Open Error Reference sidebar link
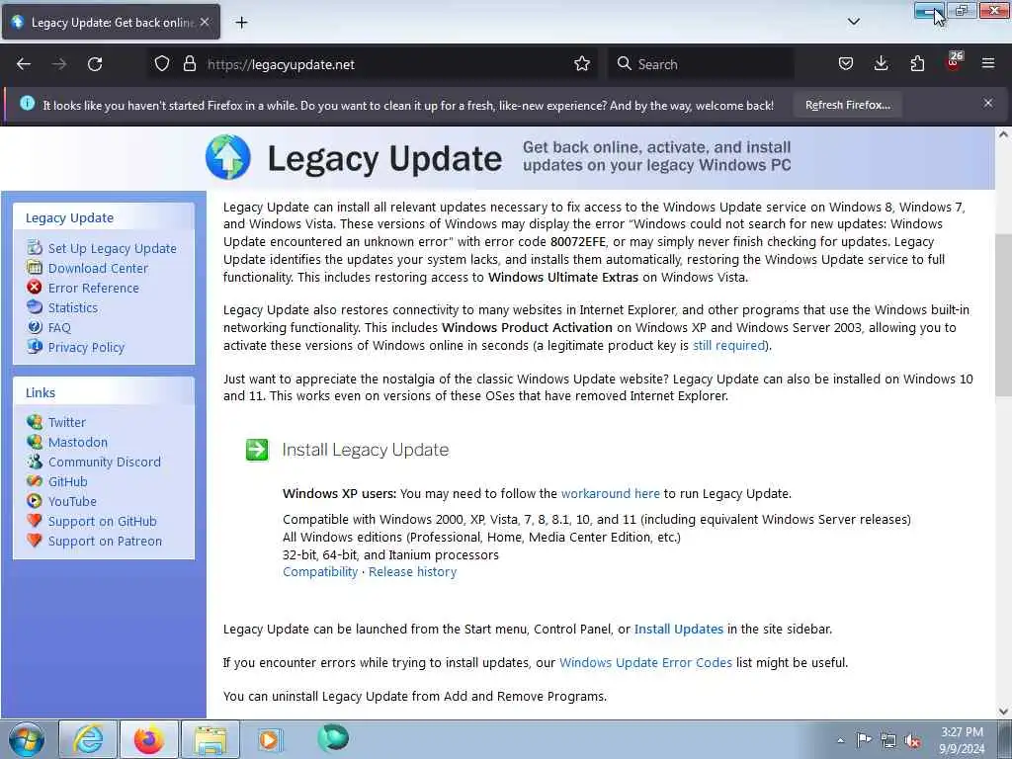The height and width of the screenshot is (759, 1012). [94, 288]
